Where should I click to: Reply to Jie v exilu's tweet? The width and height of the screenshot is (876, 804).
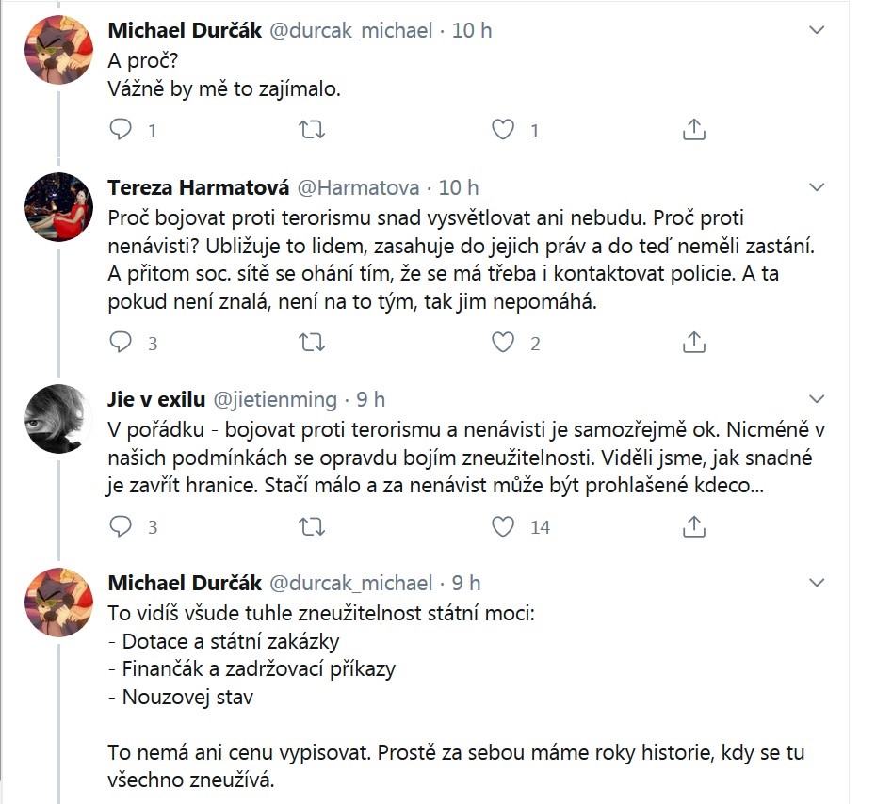[122, 525]
